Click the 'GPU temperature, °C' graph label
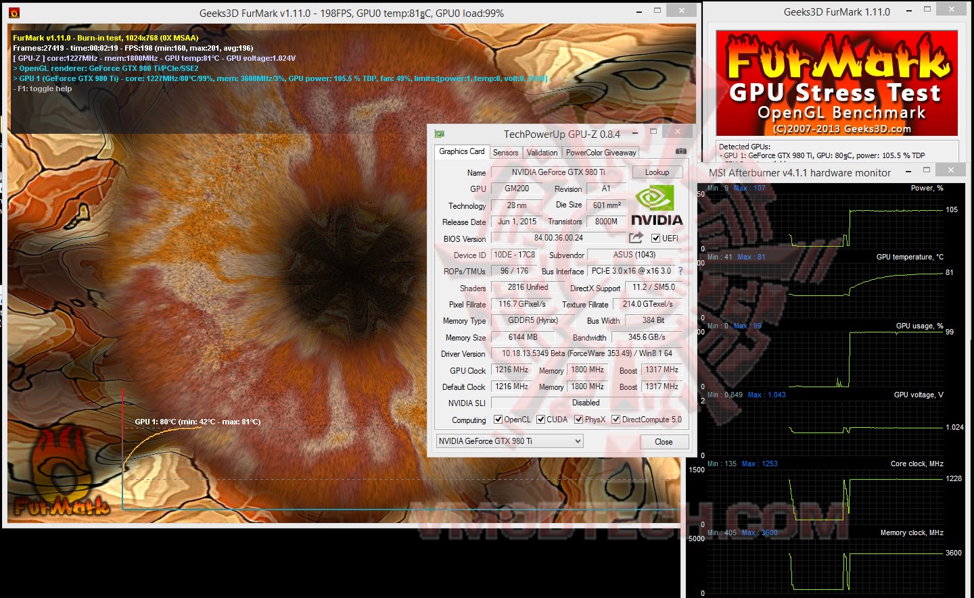 point(910,257)
